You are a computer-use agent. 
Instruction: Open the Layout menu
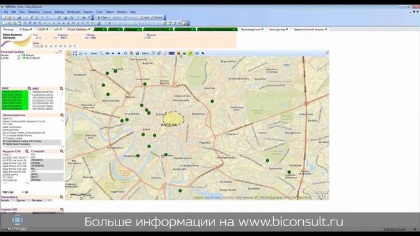(47, 12)
